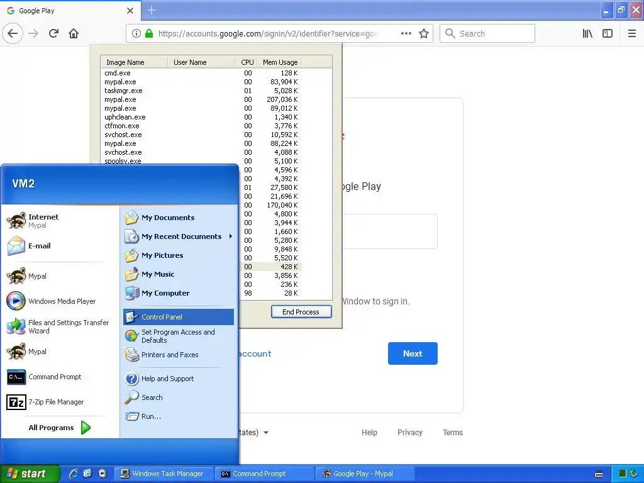Sort processes by Mem Usage column
This screenshot has width=644, height=483.
click(x=279, y=62)
